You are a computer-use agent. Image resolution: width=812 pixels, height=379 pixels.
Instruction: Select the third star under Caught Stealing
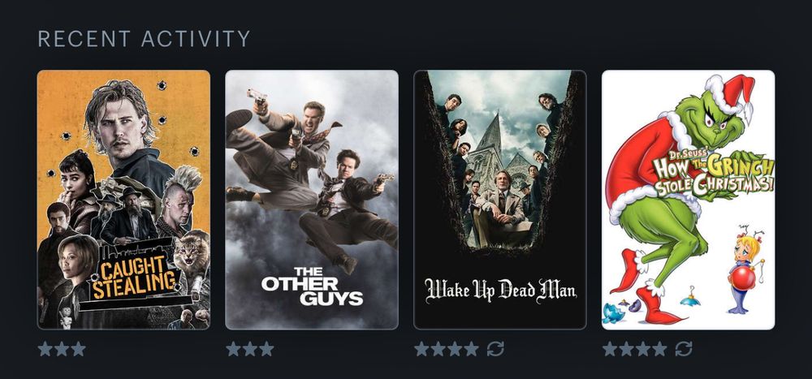pyautogui.click(x=79, y=349)
